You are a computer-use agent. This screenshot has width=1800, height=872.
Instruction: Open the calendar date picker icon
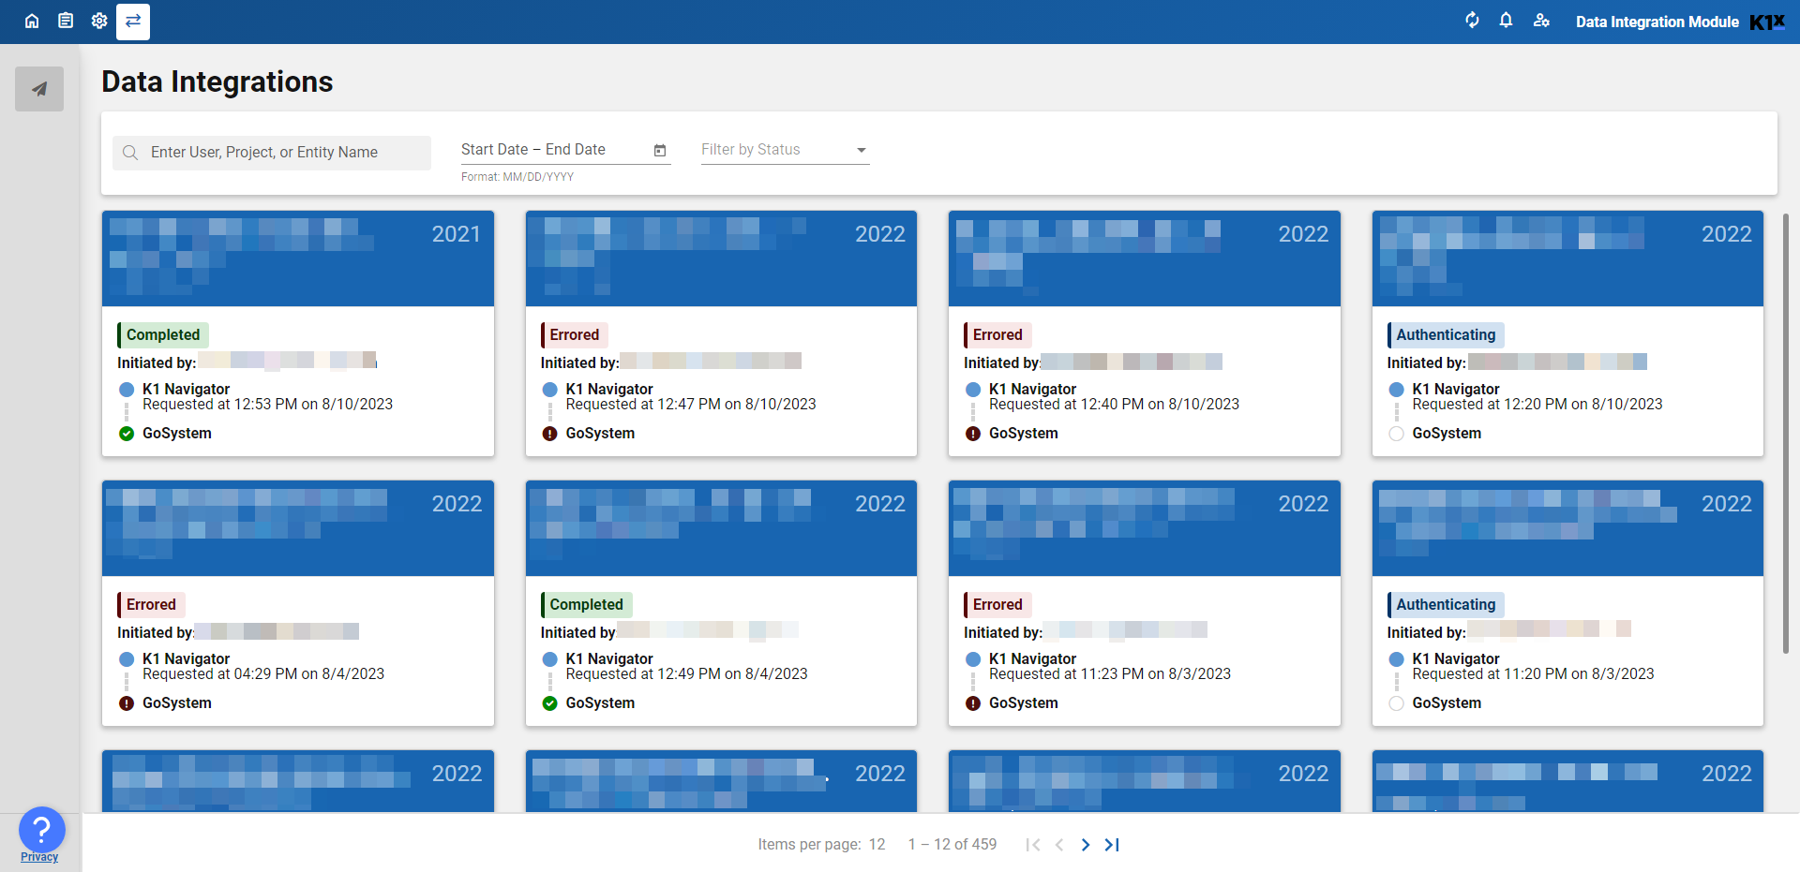660,150
